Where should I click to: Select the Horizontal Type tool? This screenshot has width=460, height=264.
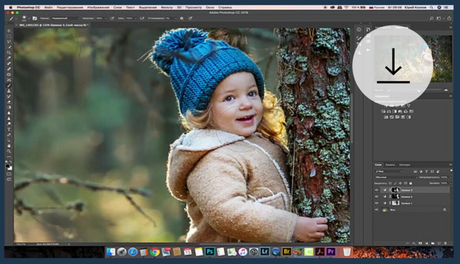[9, 129]
